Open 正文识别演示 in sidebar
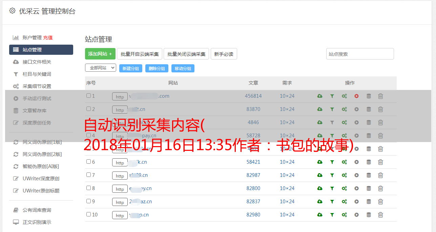Screen dimensions: 436x232 point(37,222)
